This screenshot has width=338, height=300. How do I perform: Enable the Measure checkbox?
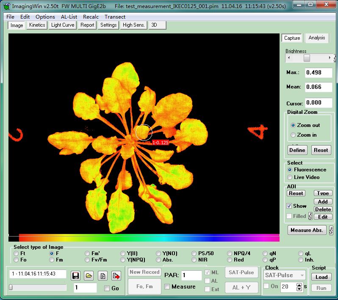pos(167,286)
